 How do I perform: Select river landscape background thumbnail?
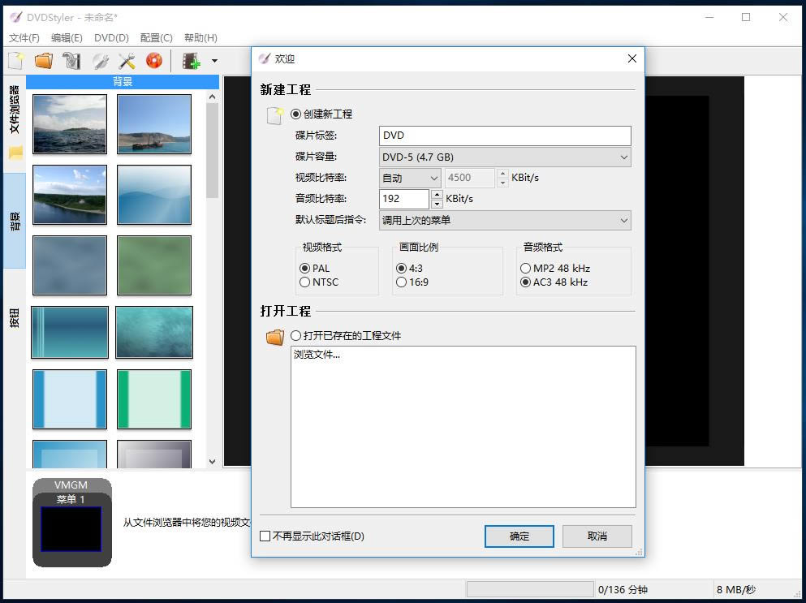pyautogui.click(x=70, y=195)
